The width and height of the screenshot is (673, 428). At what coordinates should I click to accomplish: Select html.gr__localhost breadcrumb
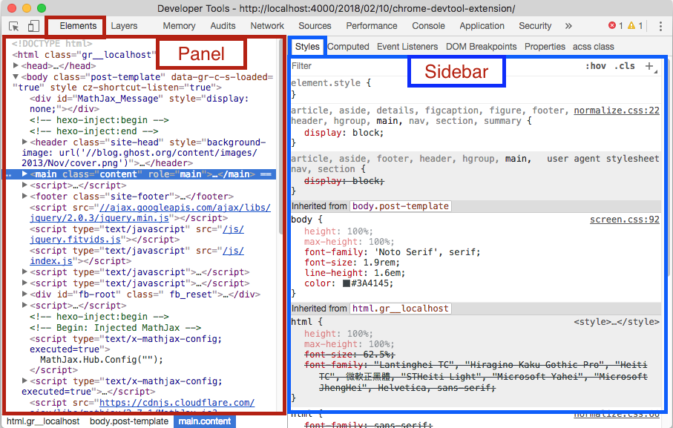click(43, 421)
